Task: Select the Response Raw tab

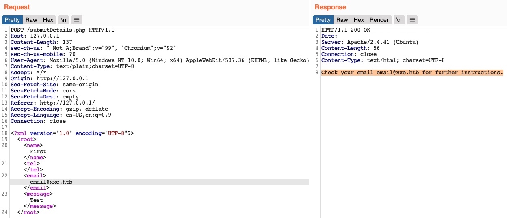Action: pyautogui.click(x=342, y=20)
